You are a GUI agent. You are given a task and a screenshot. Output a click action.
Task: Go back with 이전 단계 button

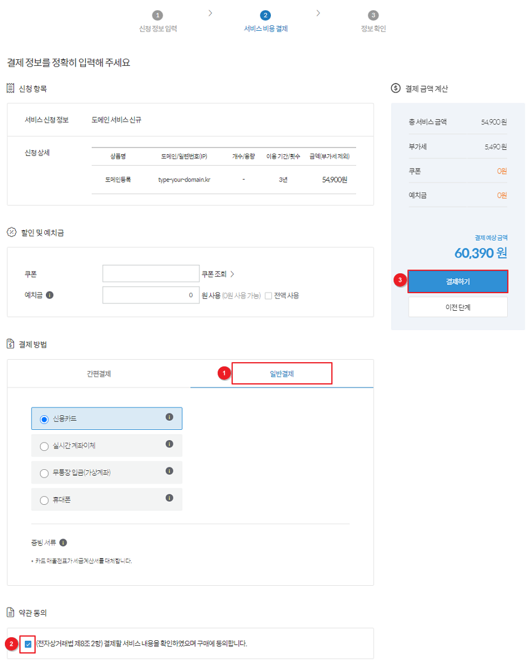pyautogui.click(x=458, y=307)
